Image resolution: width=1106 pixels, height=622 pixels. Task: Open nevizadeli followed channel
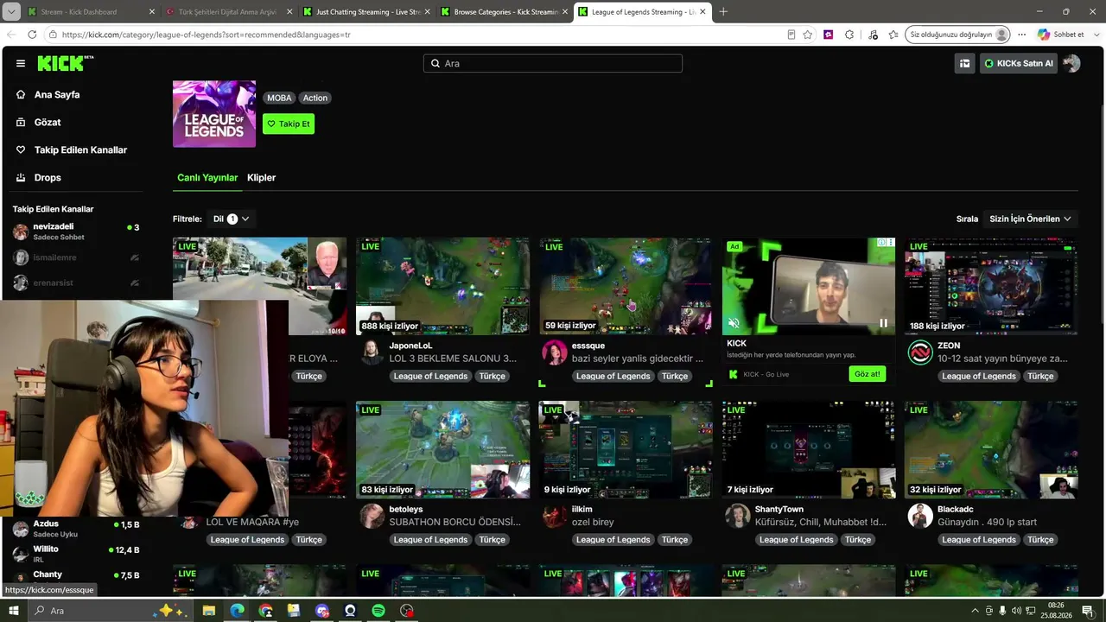[x=76, y=231]
